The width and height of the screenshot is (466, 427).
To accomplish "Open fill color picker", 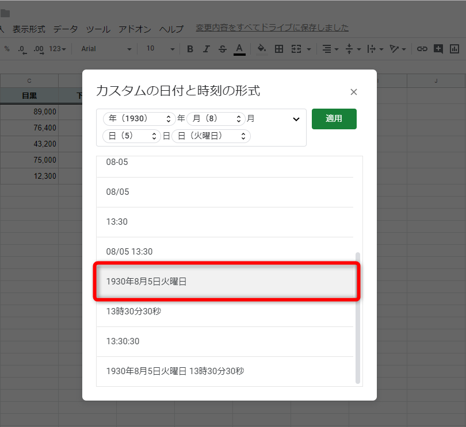I will point(262,49).
